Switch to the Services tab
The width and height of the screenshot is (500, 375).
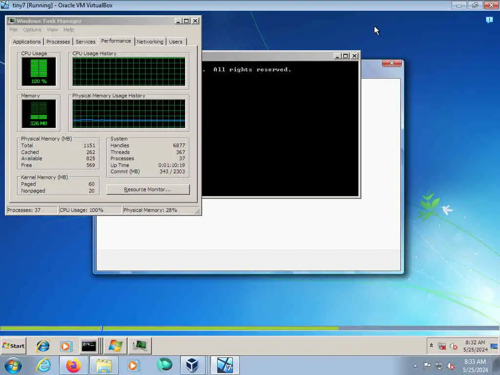[85, 42]
